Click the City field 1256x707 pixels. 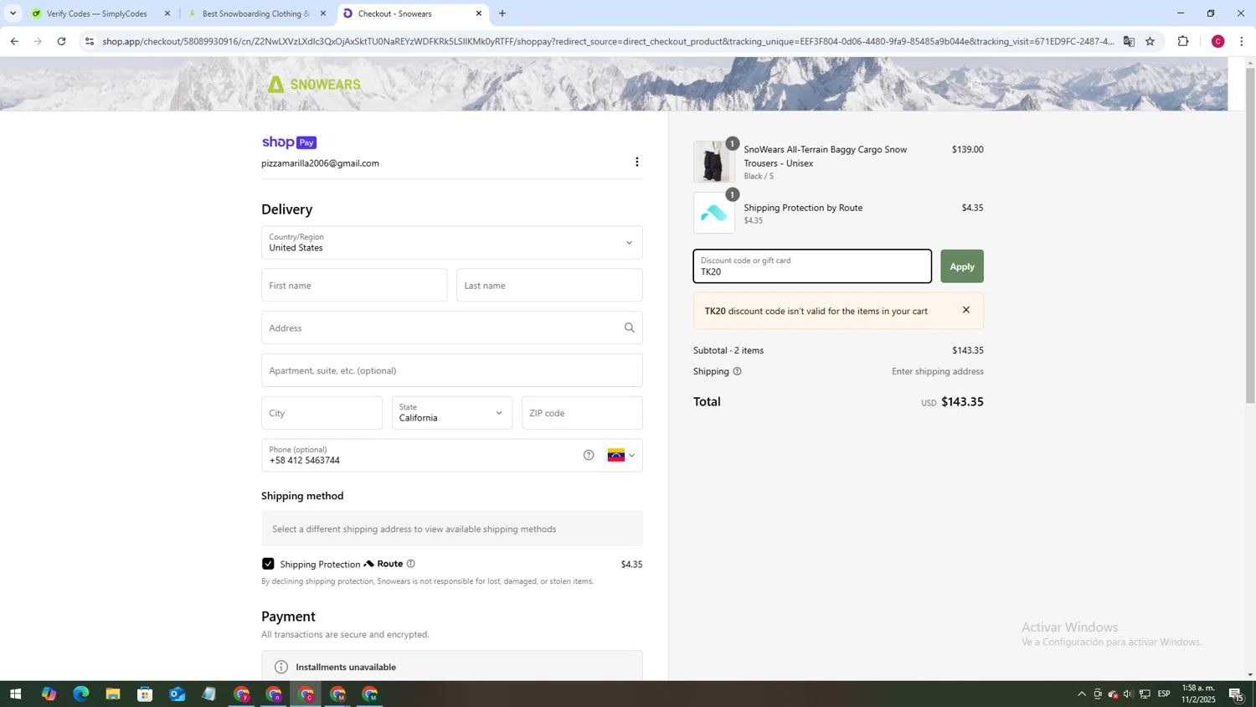coord(322,413)
